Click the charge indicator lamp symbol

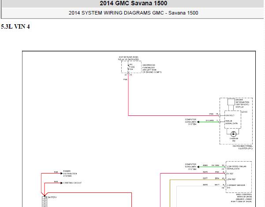(x=233, y=134)
